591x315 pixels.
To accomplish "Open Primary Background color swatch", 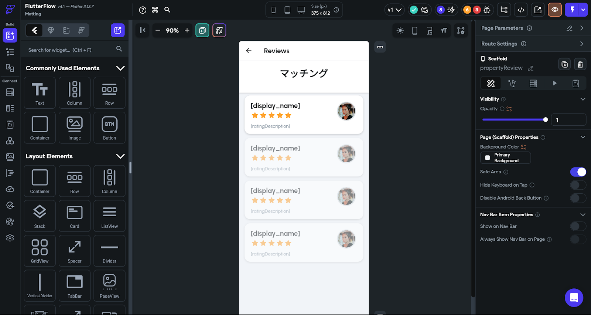I will [505, 158].
